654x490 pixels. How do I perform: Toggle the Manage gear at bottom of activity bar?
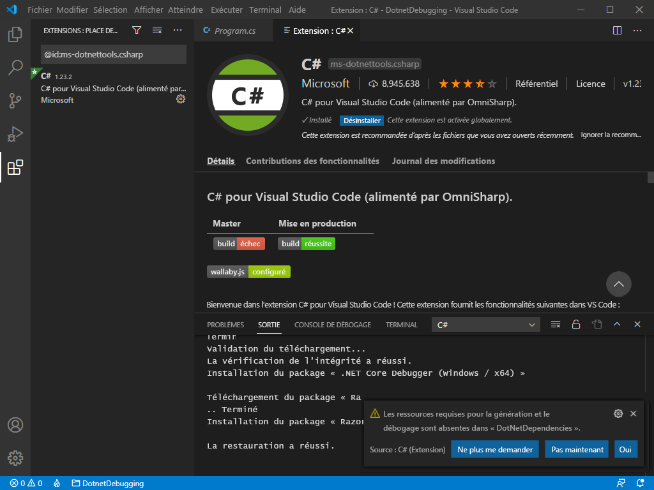[x=15, y=458]
